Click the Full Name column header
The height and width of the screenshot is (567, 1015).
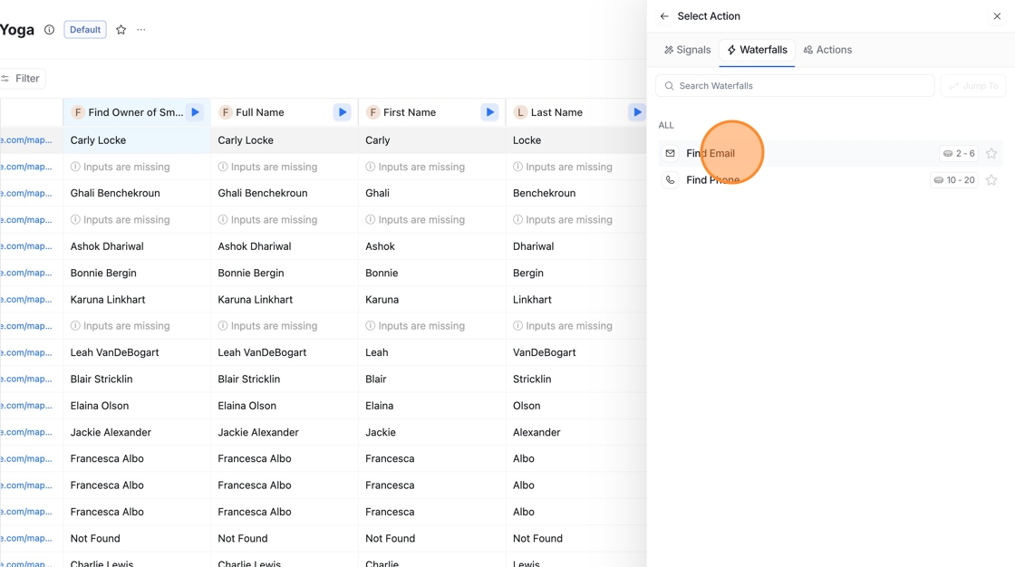[x=285, y=112]
